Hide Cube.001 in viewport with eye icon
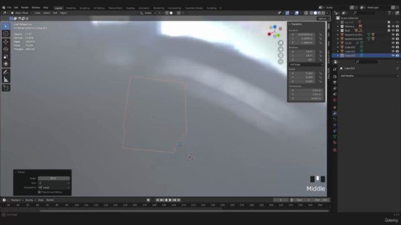 coord(393,47)
